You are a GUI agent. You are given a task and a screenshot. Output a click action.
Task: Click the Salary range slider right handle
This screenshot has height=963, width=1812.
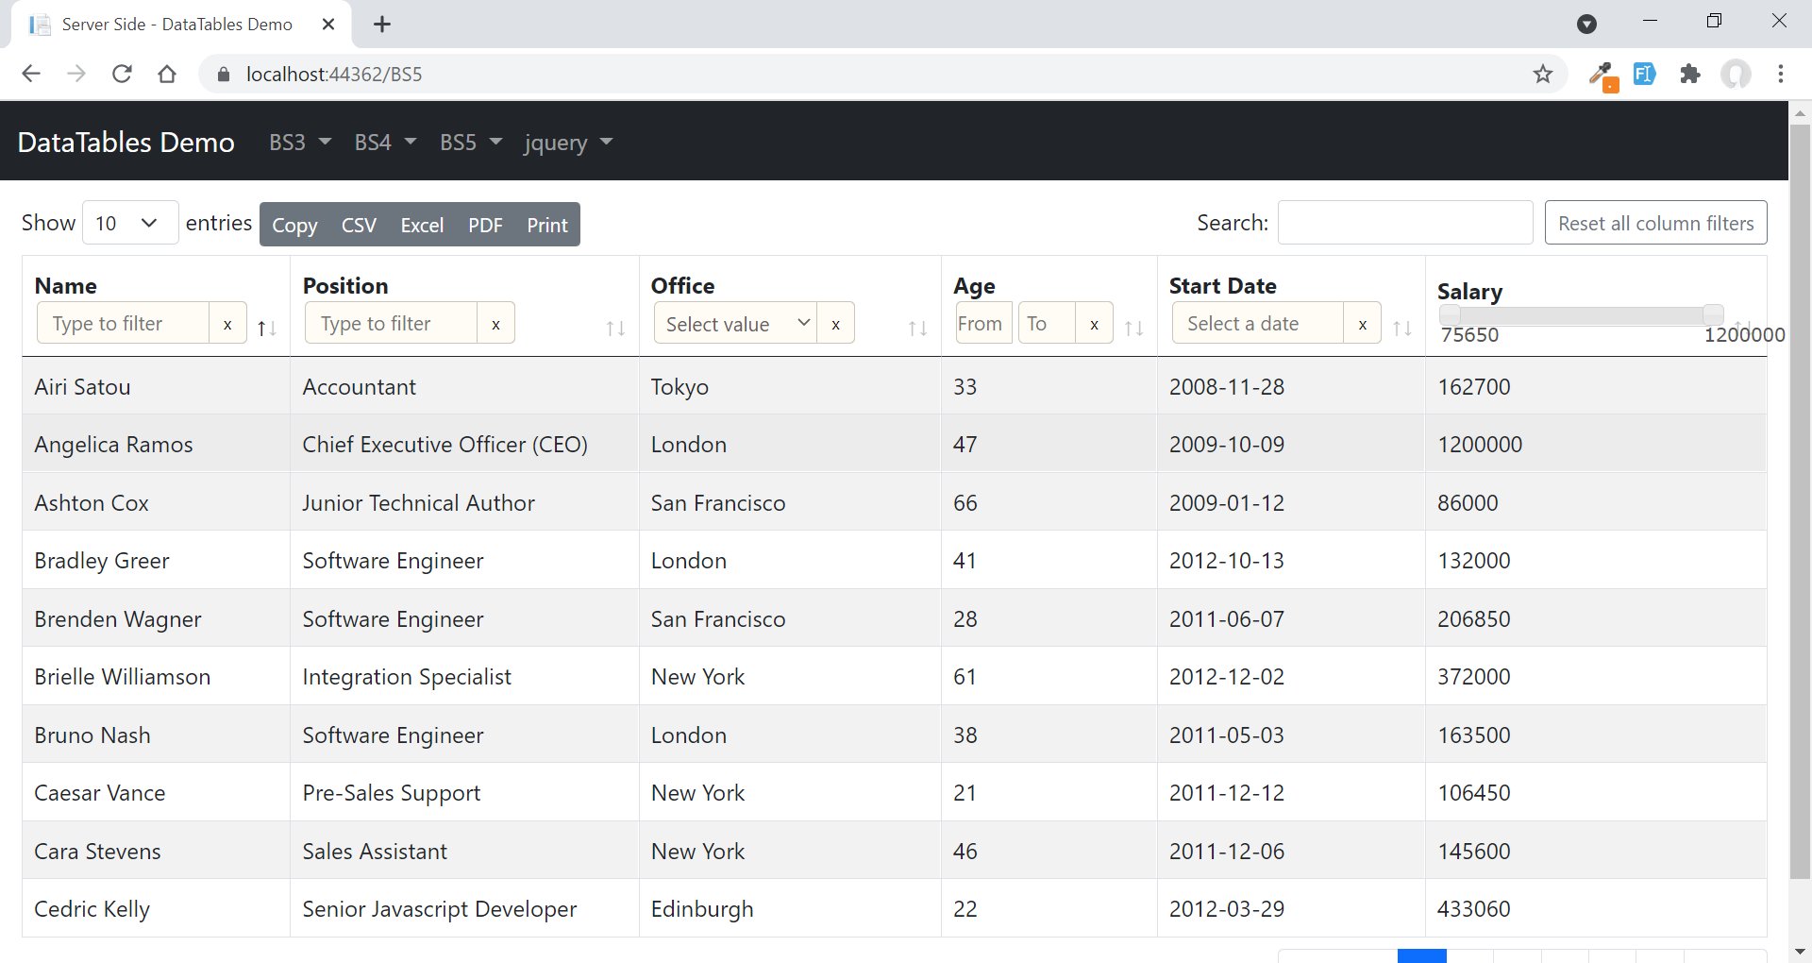click(1713, 314)
